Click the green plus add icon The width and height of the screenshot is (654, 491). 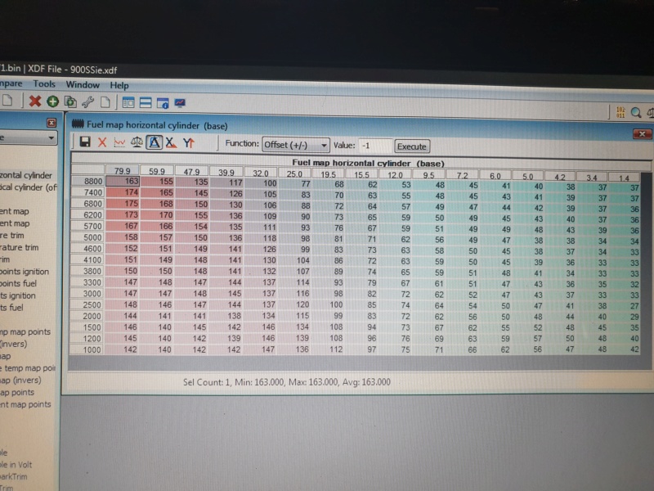coord(52,101)
